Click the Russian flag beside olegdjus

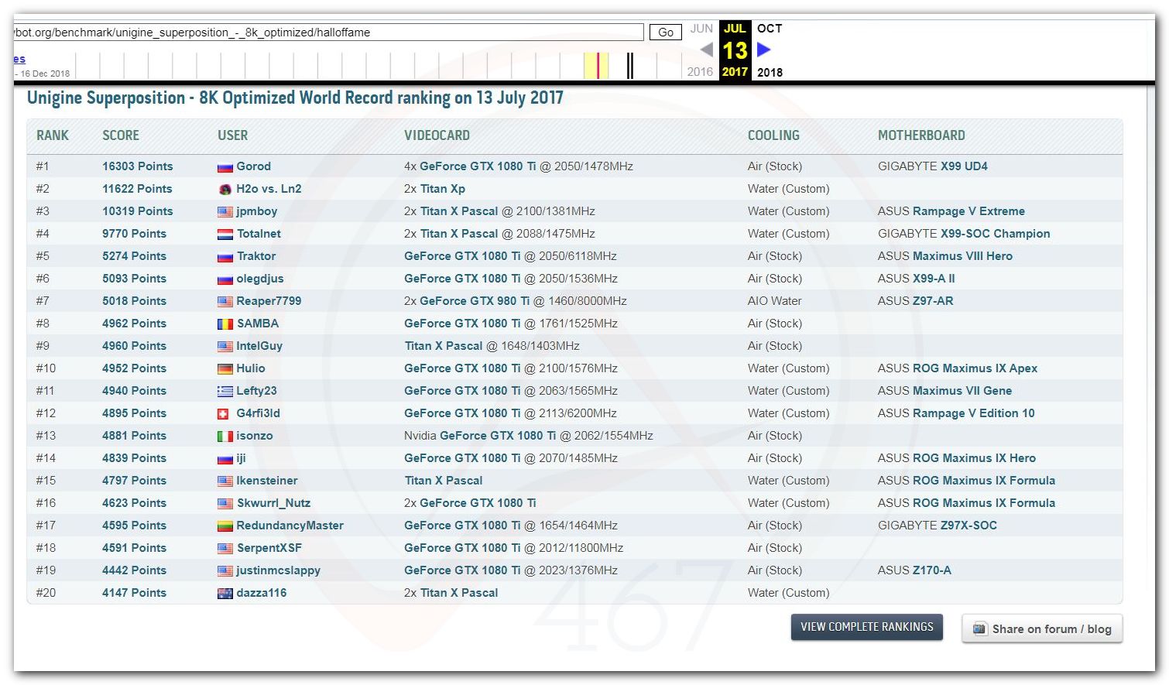coord(225,279)
